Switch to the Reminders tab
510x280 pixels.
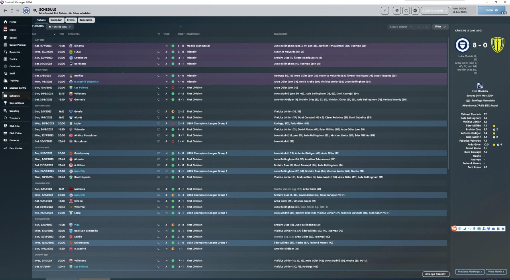[86, 20]
